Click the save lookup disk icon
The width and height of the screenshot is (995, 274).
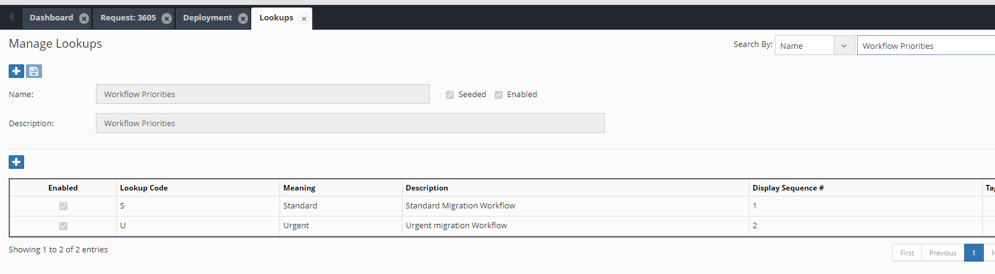[x=34, y=71]
